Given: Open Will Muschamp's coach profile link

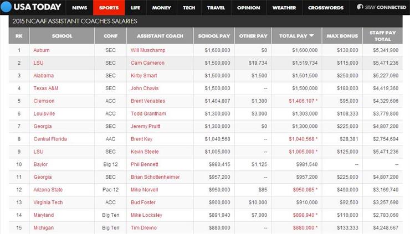Looking at the screenshot, I should [x=147, y=50].
